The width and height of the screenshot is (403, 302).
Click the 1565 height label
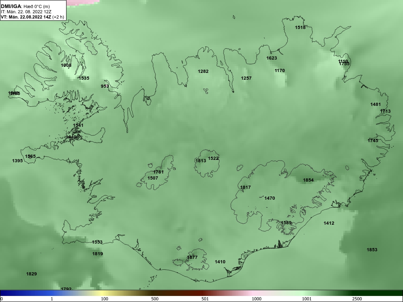click(x=30, y=156)
